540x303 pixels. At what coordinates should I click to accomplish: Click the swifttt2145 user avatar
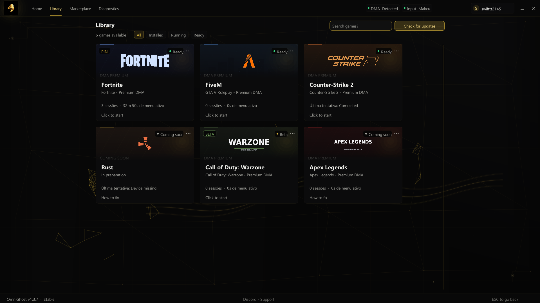(x=476, y=8)
